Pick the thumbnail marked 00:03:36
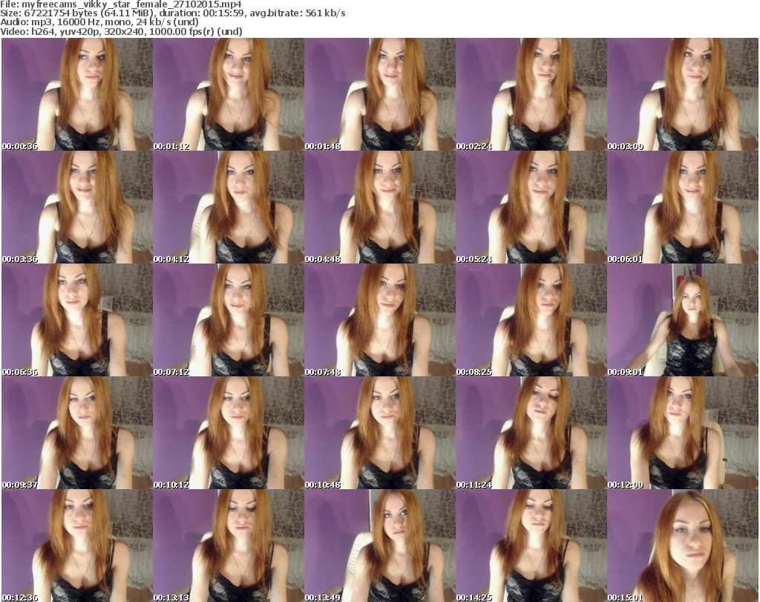The height and width of the screenshot is (602, 760). pyautogui.click(x=77, y=207)
